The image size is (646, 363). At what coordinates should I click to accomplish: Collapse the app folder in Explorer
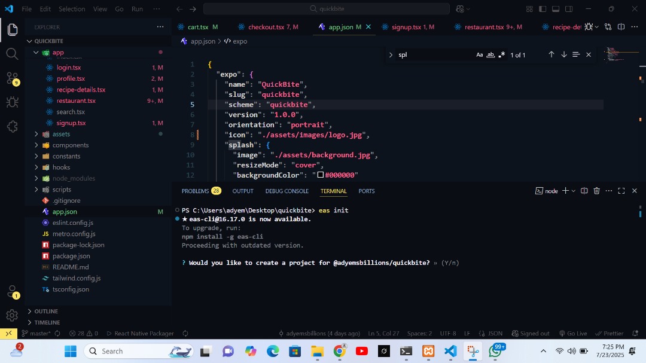coord(36,52)
